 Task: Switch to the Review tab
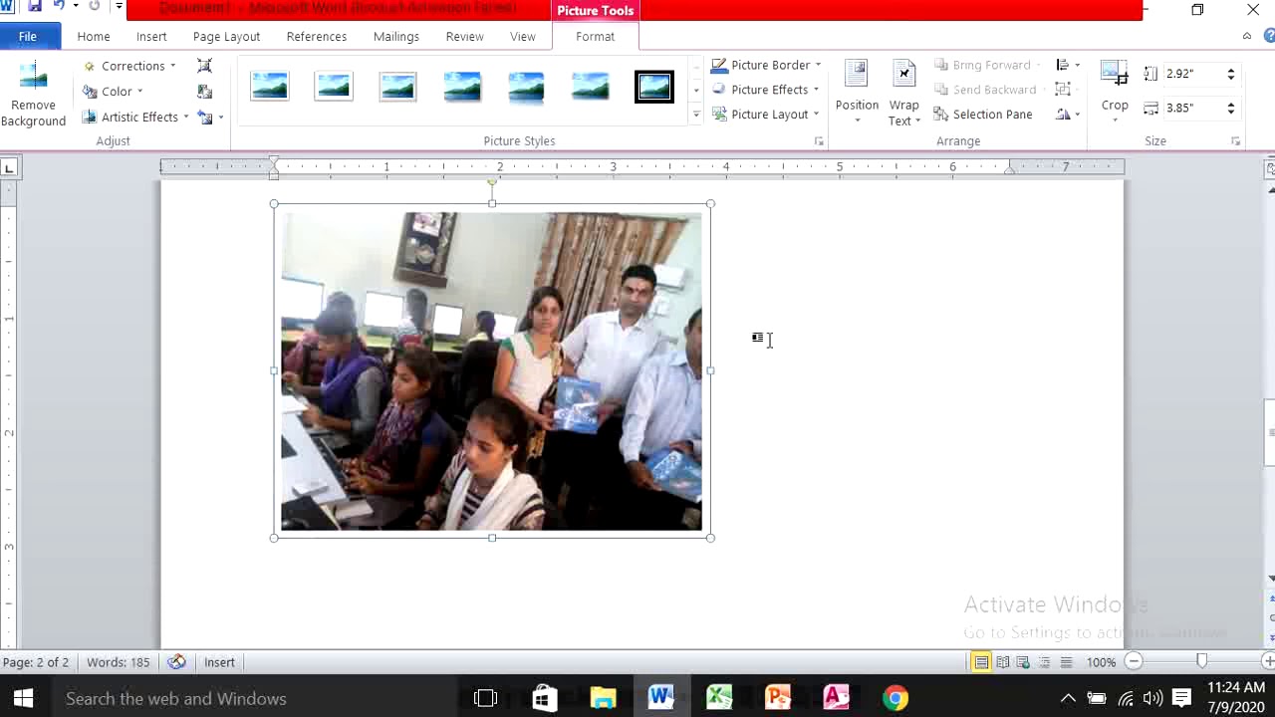click(464, 37)
